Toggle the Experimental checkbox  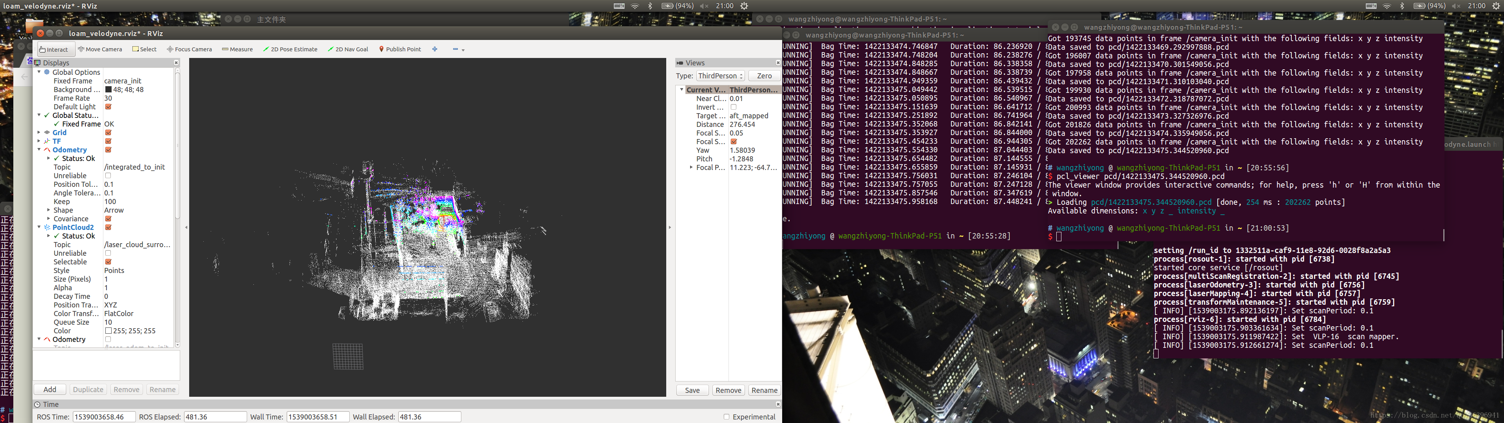(x=726, y=417)
